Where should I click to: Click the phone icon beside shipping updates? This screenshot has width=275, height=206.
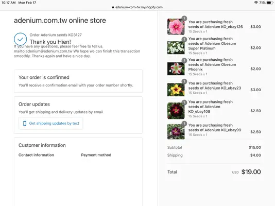pos(25,123)
